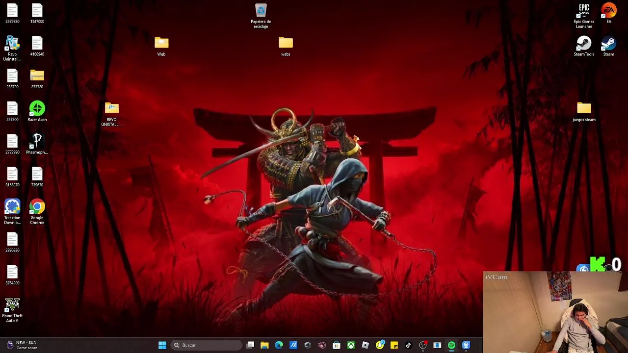Open Task View from the taskbar

click(250, 345)
